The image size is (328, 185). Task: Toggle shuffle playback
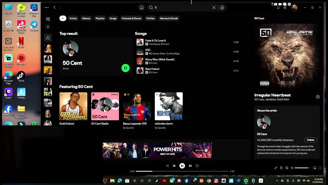pos(167,166)
